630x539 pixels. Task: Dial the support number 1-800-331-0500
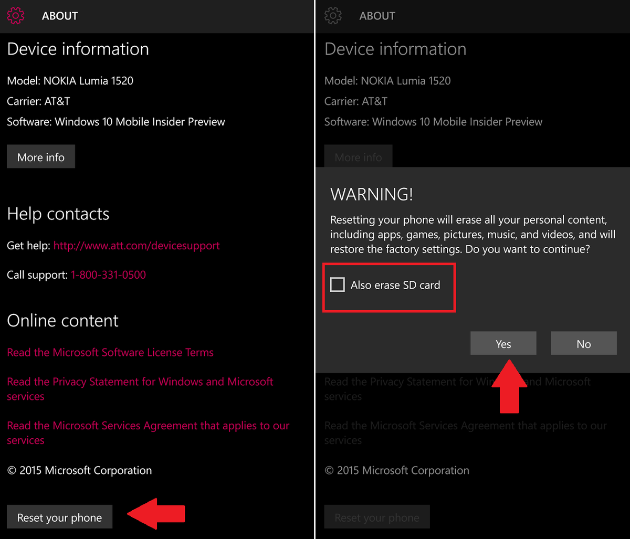coord(108,274)
